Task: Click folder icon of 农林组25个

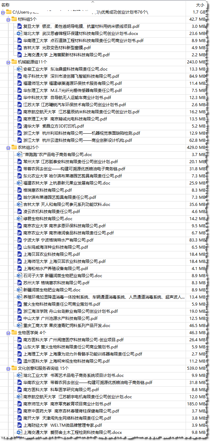Action: click(x=14, y=147)
